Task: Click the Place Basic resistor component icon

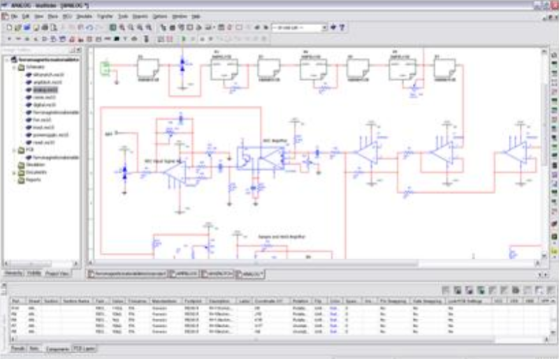Action: point(18,38)
